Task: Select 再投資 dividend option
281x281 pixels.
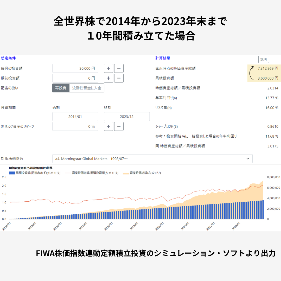Action: 61,88
